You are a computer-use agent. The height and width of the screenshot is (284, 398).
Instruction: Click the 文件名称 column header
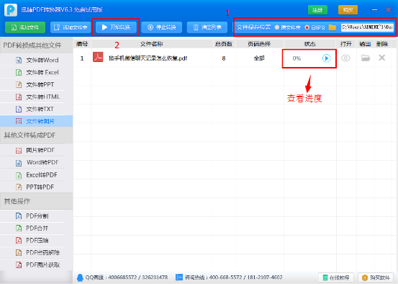152,44
